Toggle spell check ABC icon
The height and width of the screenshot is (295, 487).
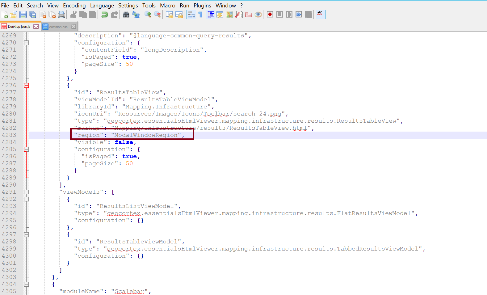coord(321,15)
